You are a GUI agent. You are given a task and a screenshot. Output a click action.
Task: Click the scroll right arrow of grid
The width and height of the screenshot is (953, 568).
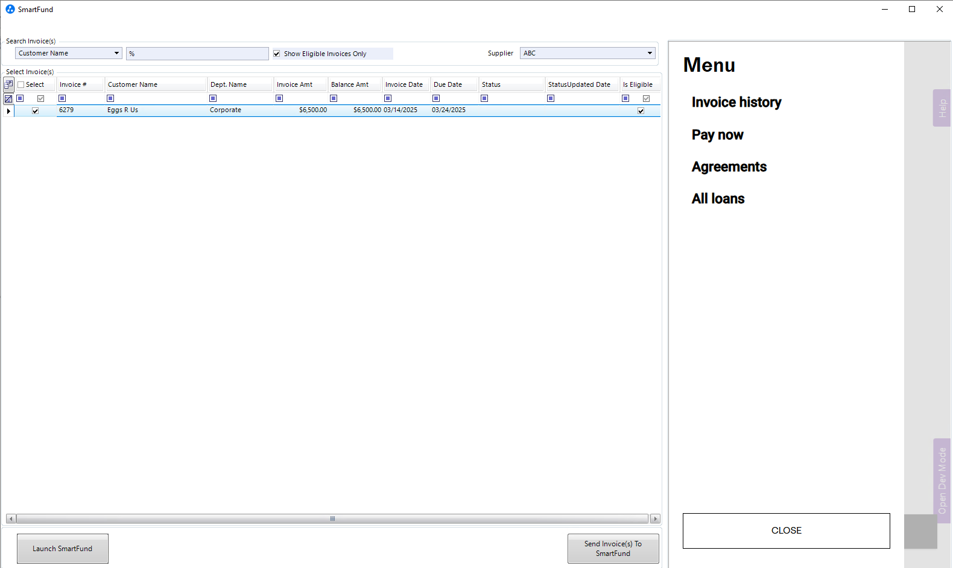(656, 519)
